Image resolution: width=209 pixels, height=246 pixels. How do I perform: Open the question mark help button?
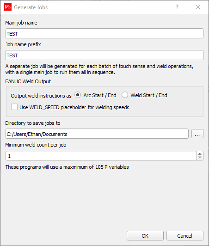click(x=177, y=7)
